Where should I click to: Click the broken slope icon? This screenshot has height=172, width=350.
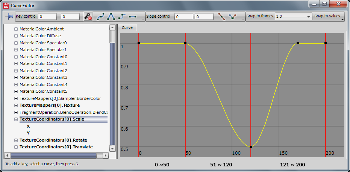[222, 17]
